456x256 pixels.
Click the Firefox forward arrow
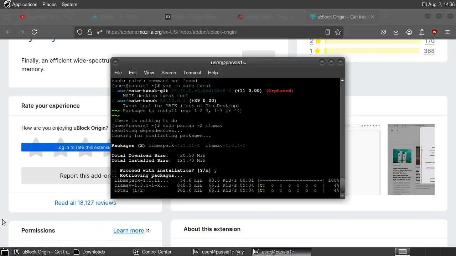pos(21,32)
